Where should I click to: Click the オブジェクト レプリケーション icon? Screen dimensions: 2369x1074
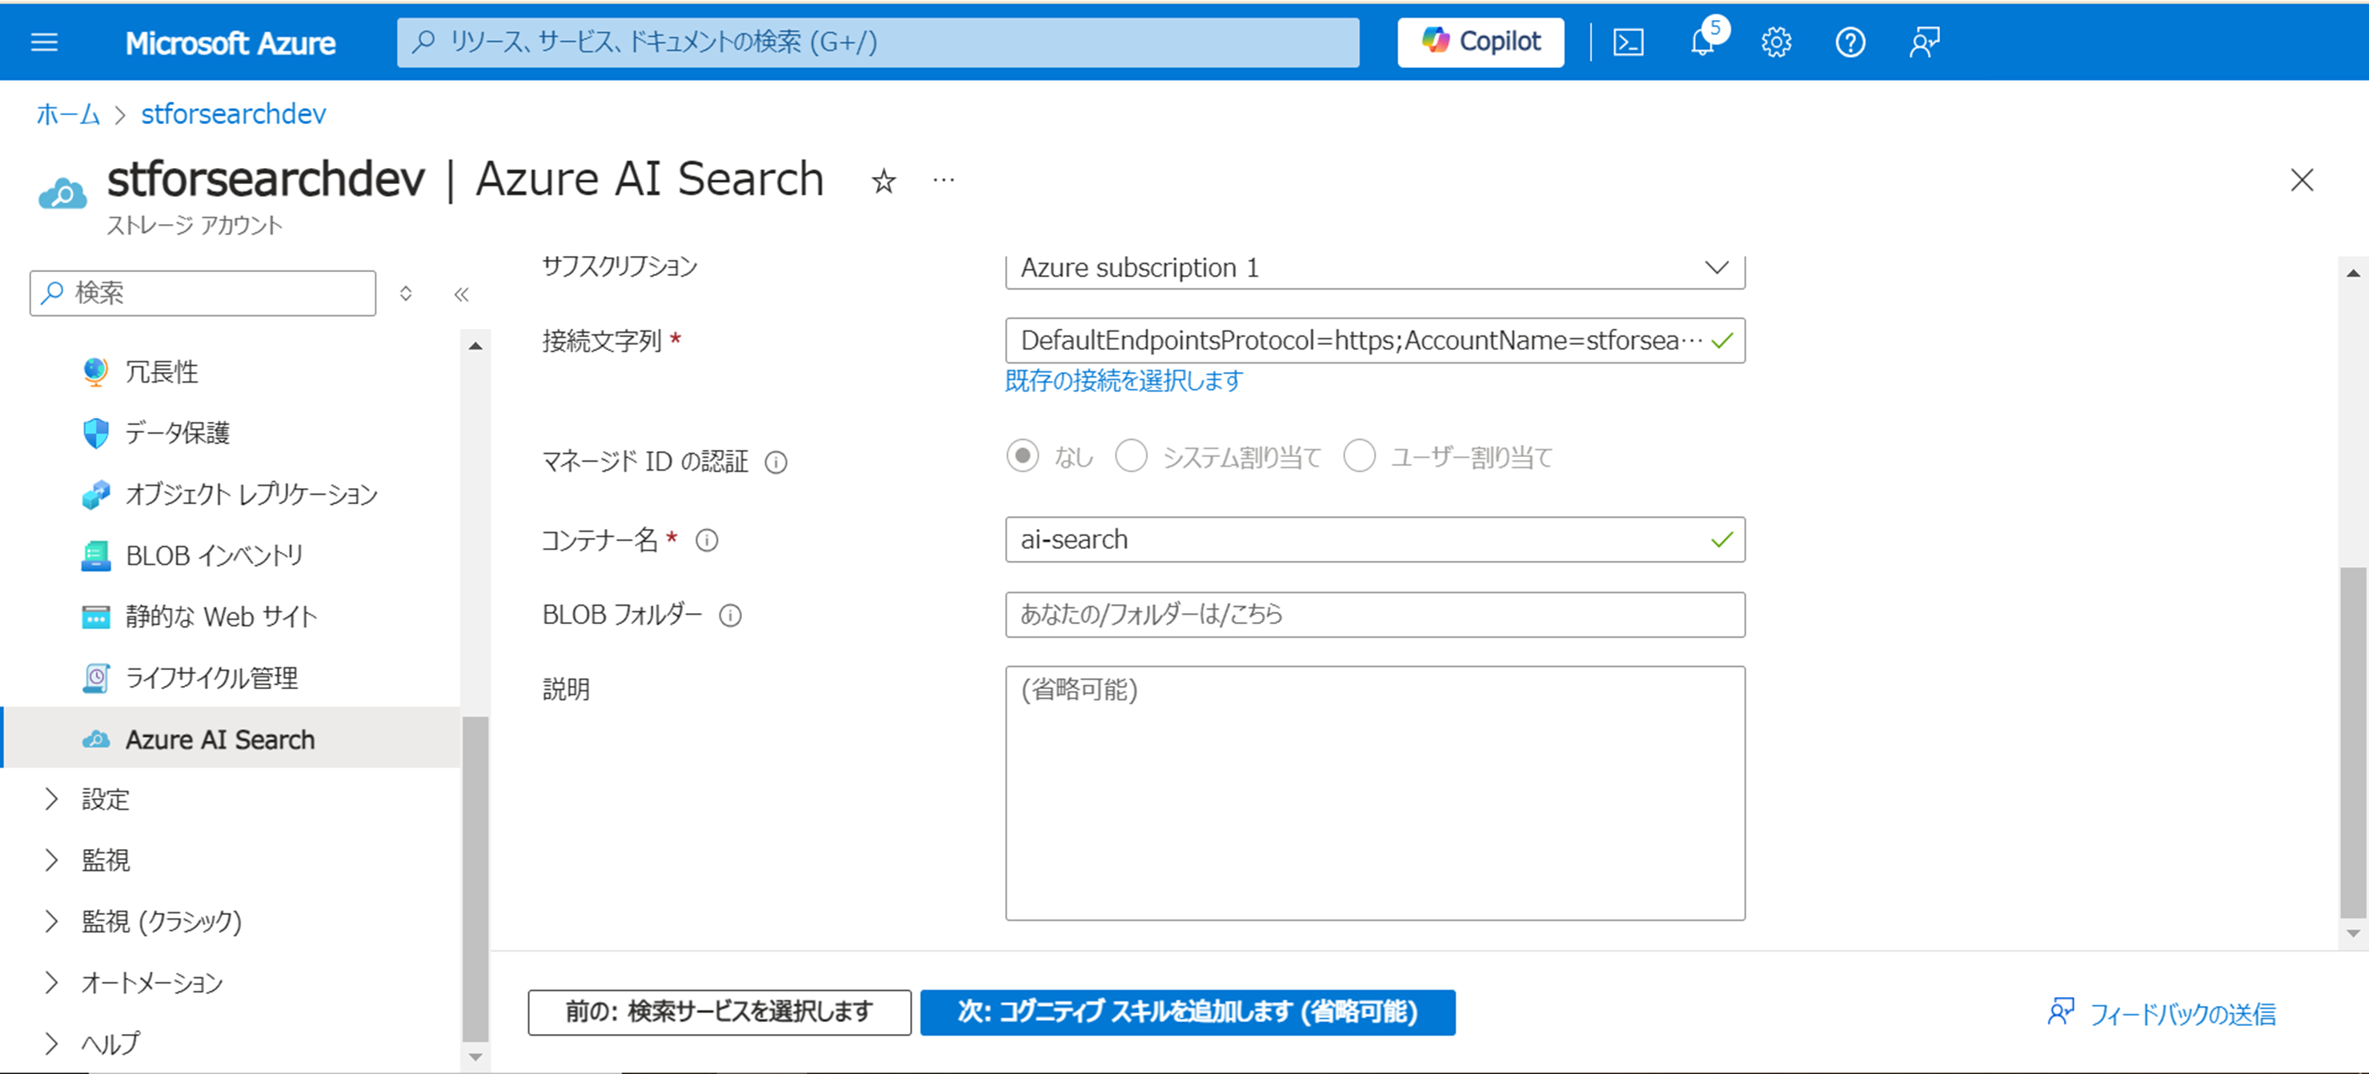pyautogui.click(x=96, y=495)
